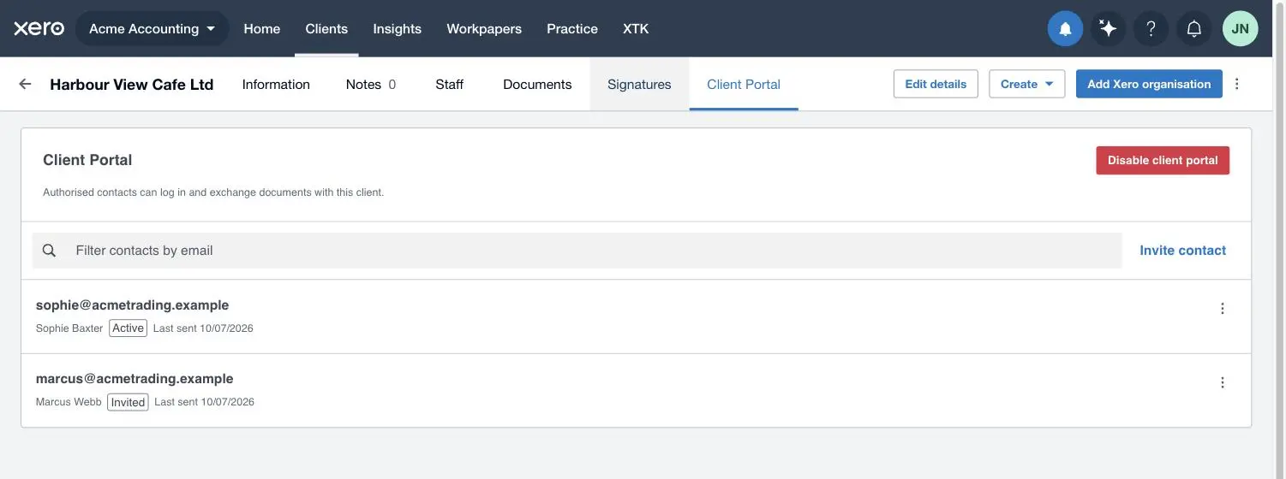This screenshot has width=1286, height=479.
Task: Switch to the Information tab
Action: tap(276, 84)
